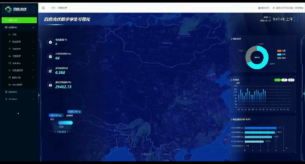The height and width of the screenshot is (164, 305).
Task: Switch the generation chart to the middle white pill
Action: tap(284, 80)
